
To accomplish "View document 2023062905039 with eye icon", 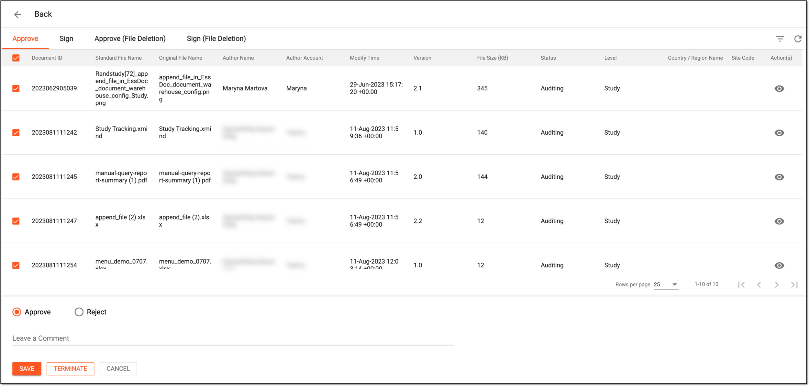I will 779,88.
